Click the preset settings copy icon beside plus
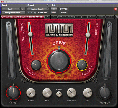Viewport: 118px width, 108px height. coord(35,12)
